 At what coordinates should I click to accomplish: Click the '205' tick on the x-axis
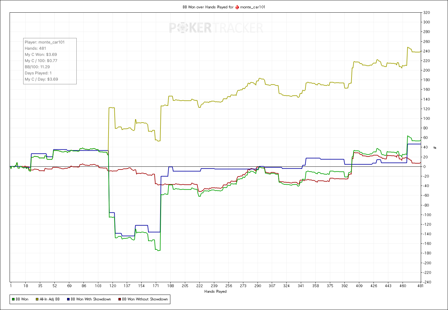point(185,286)
